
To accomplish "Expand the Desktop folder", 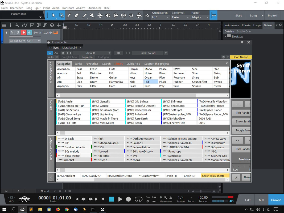I will click(x=225, y=36).
